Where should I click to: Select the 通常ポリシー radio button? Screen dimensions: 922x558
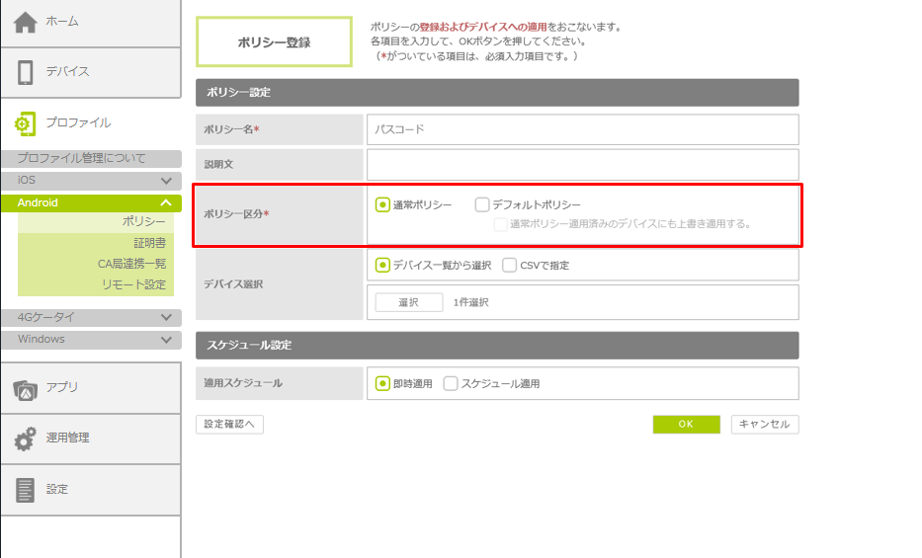tap(382, 205)
